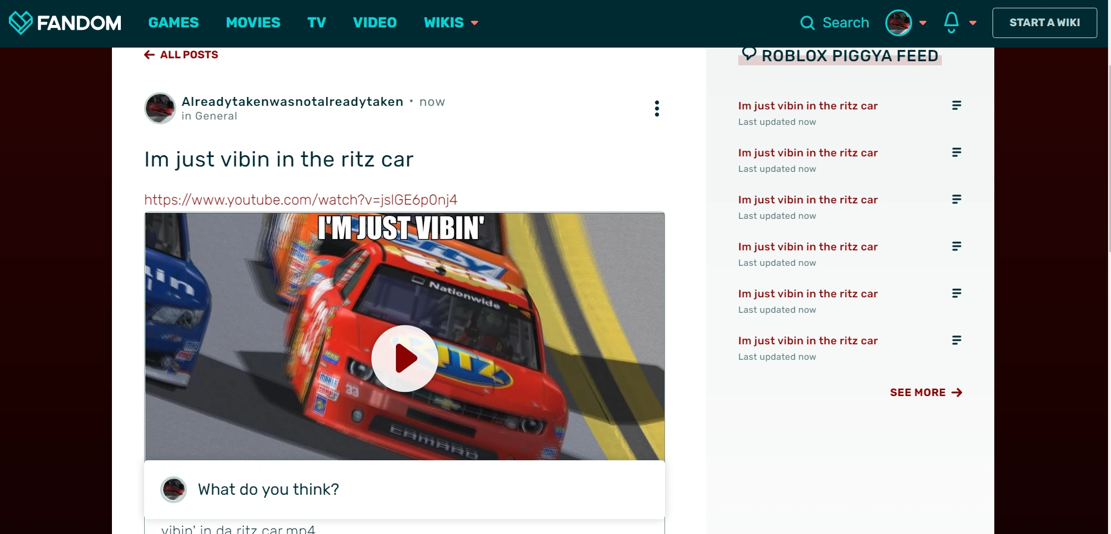
Task: Click the text-post icon on the fourth feed item
Action: pos(957,246)
